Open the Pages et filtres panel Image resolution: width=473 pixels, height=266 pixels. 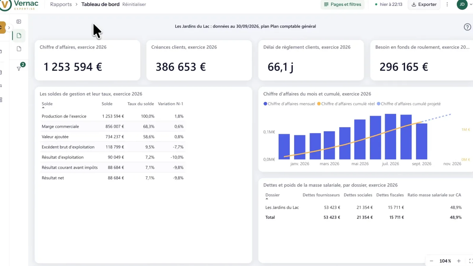(343, 4)
